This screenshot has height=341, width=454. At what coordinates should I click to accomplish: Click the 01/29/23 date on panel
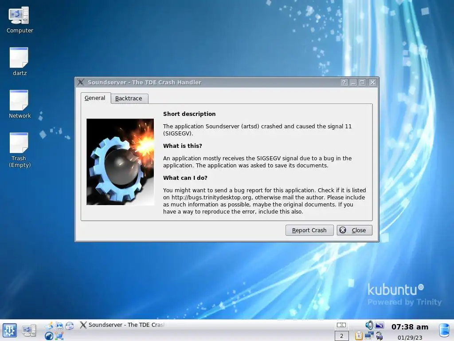(410, 337)
